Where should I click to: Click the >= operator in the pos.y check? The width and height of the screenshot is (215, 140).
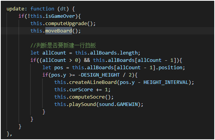pos(72,75)
